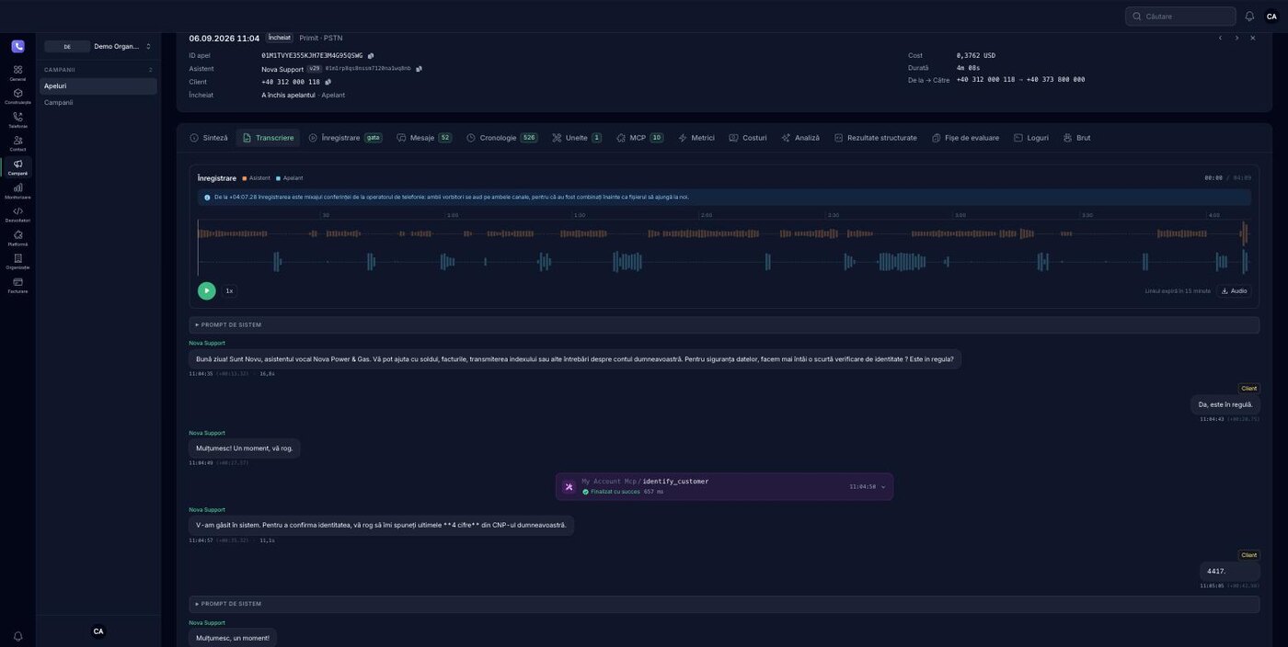Copy the assistant ID string
1288x647 pixels.
(x=419, y=69)
